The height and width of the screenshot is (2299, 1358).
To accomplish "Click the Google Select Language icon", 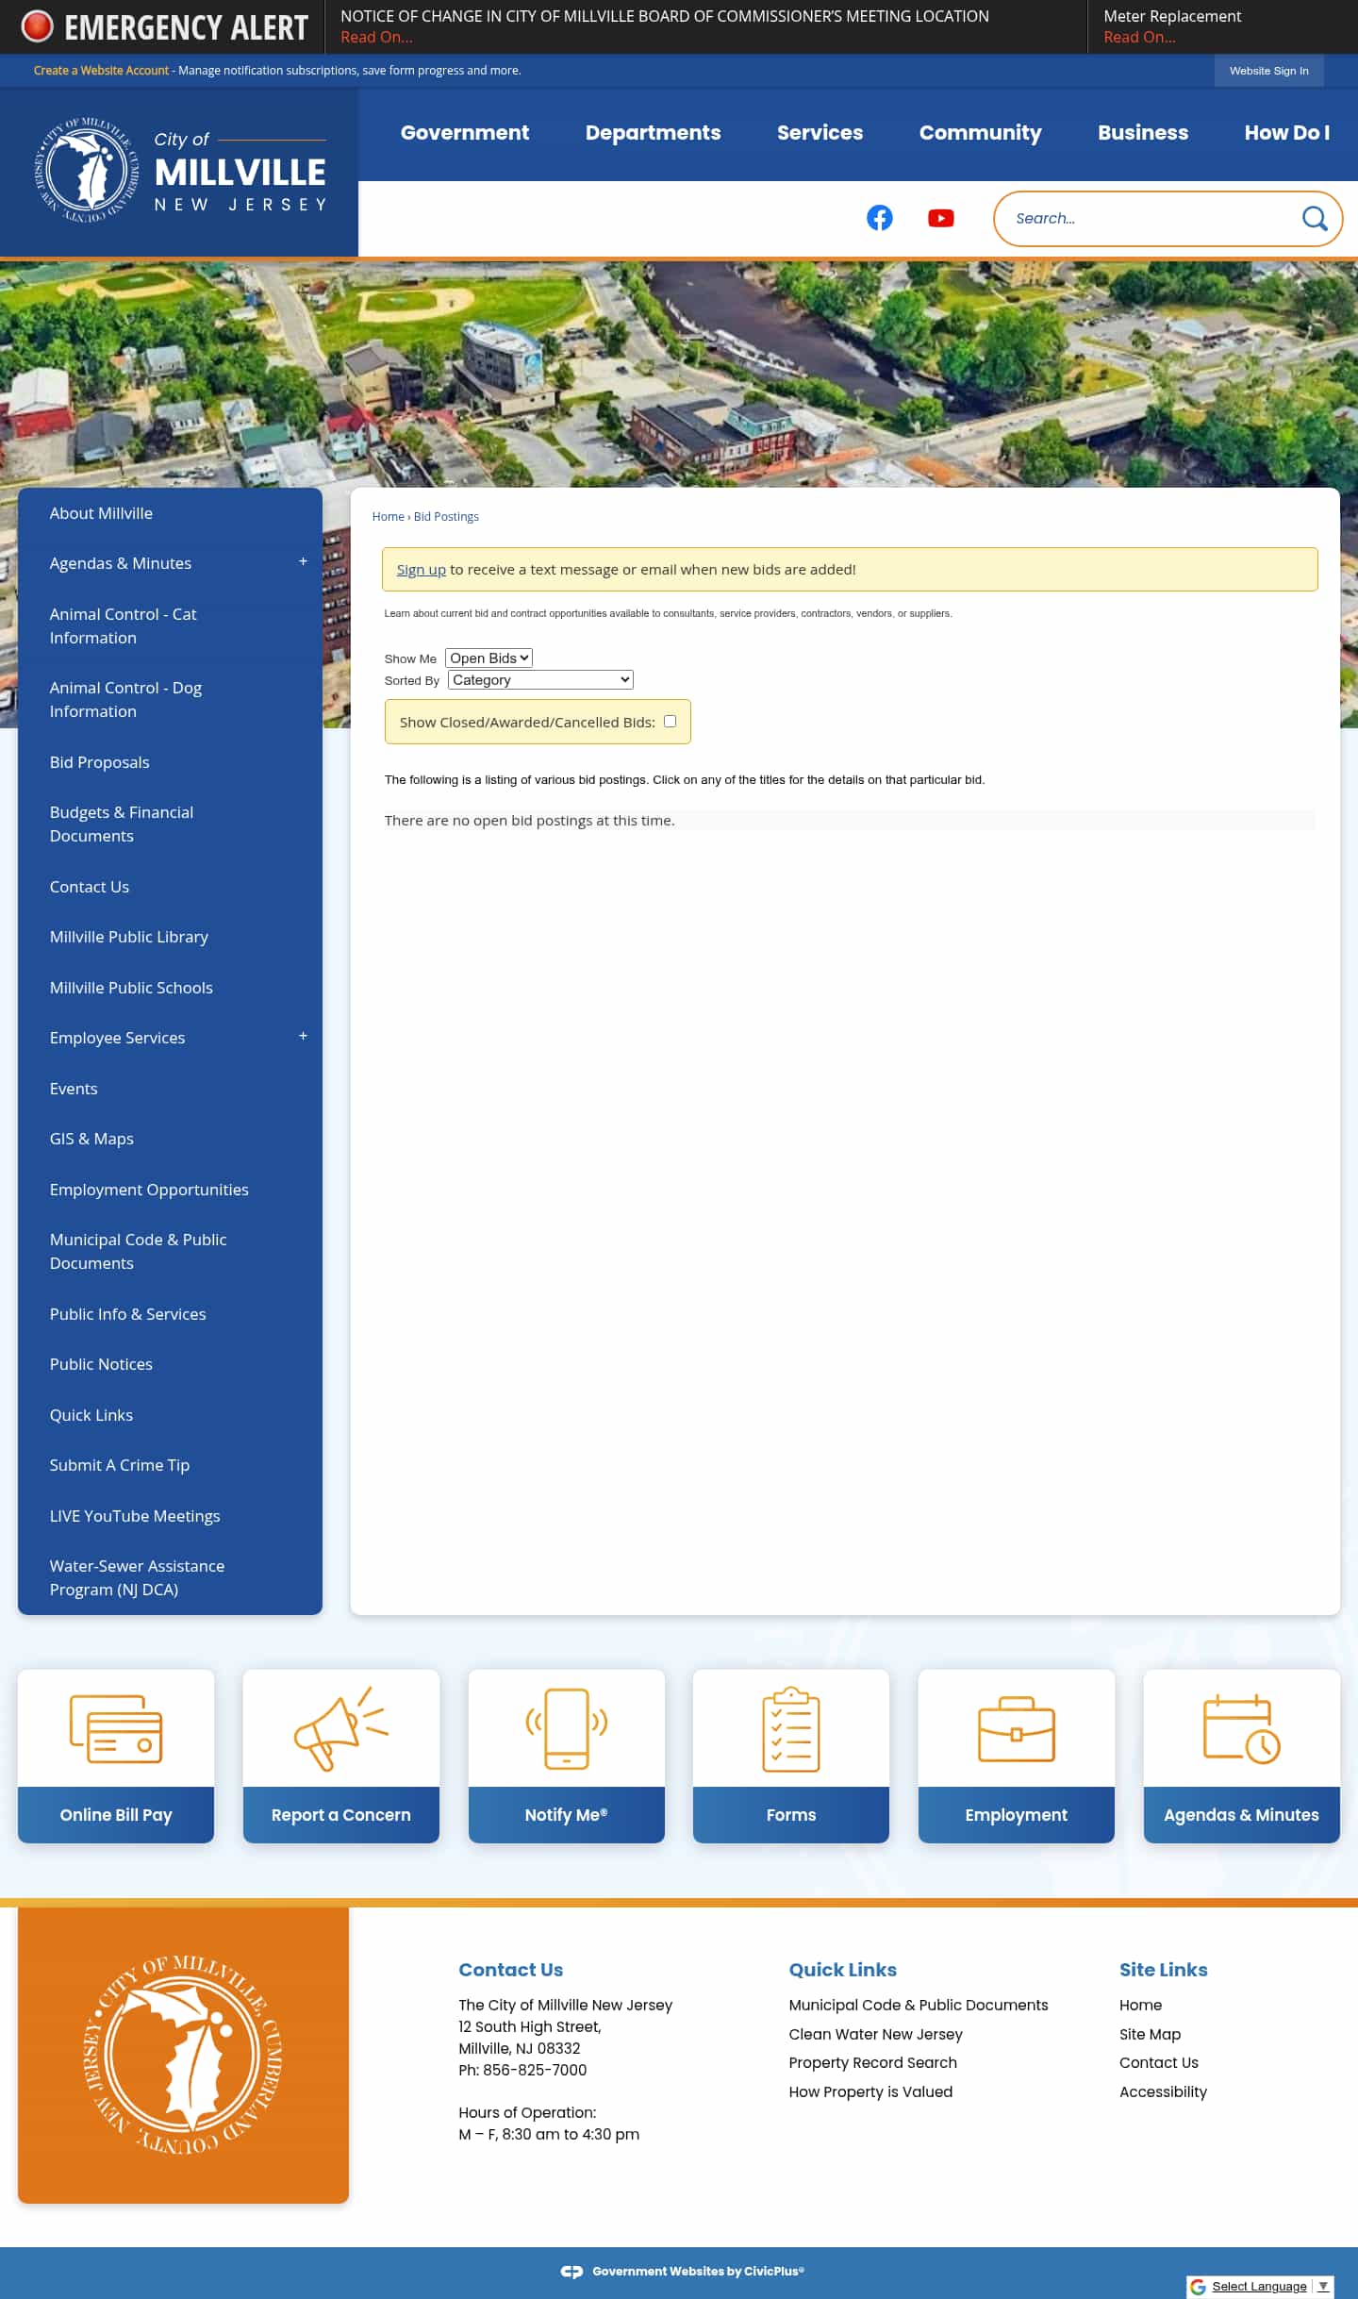I will tap(1199, 2286).
